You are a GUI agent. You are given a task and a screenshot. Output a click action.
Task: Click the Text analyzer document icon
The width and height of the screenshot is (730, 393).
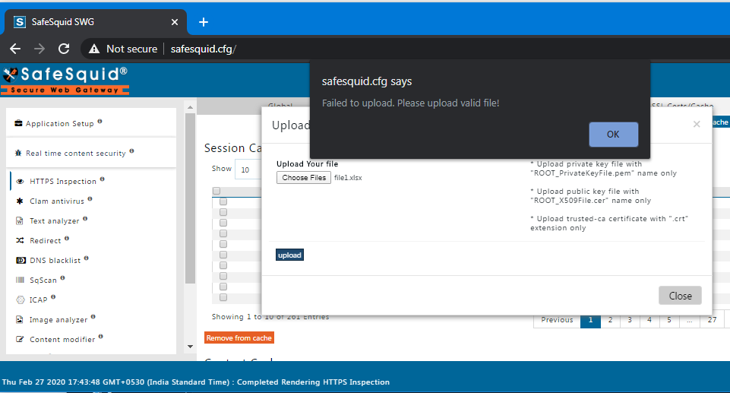point(20,220)
